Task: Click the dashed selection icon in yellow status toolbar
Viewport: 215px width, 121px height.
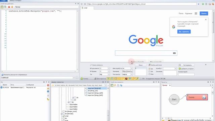Action: click(x=116, y=79)
